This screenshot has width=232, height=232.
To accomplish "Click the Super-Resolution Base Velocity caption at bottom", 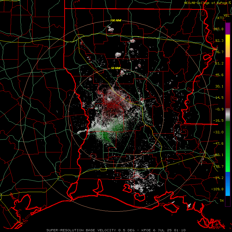I will pos(116,230).
